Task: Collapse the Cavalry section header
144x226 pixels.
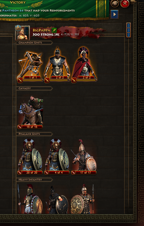Action: coord(35,88)
